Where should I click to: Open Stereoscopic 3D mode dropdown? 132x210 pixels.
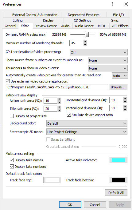(x=87, y=132)
